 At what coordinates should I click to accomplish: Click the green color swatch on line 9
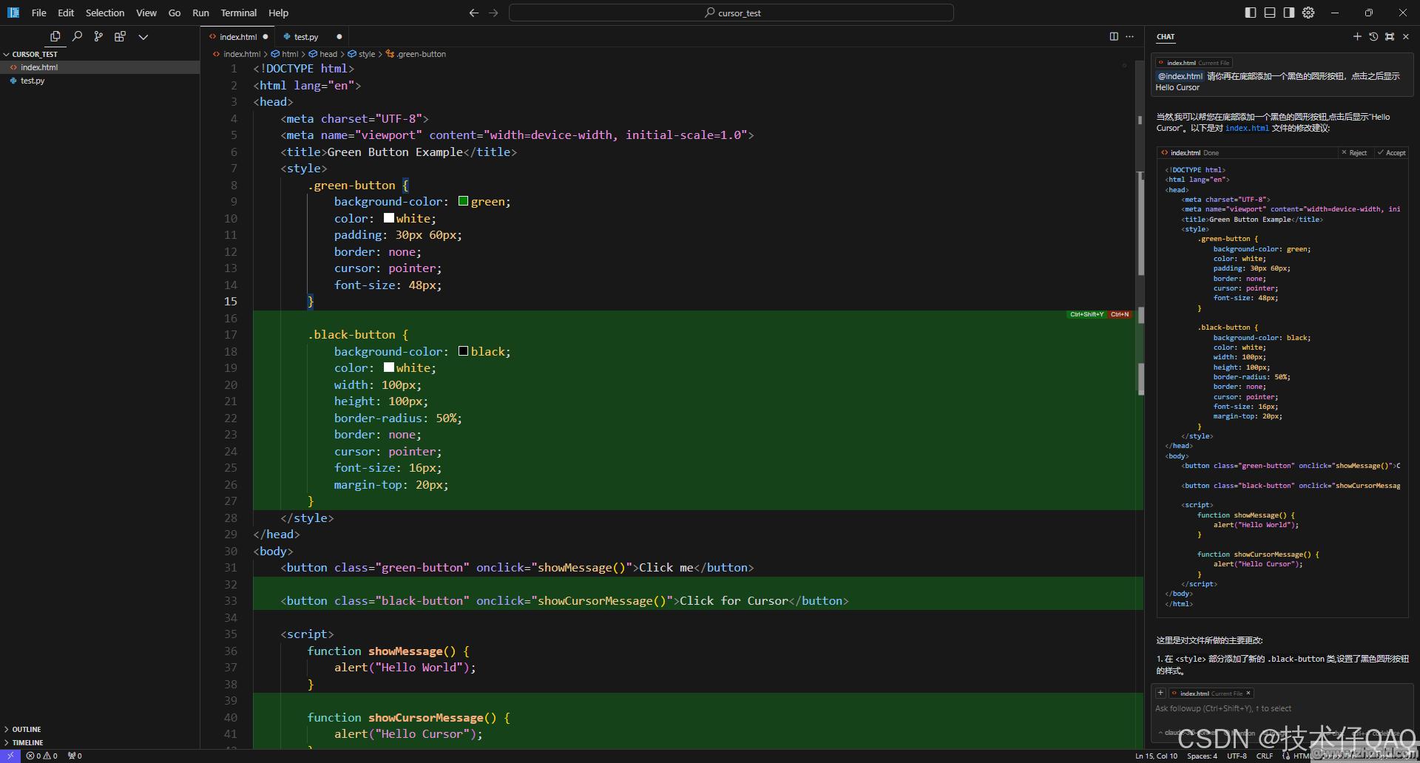click(463, 201)
